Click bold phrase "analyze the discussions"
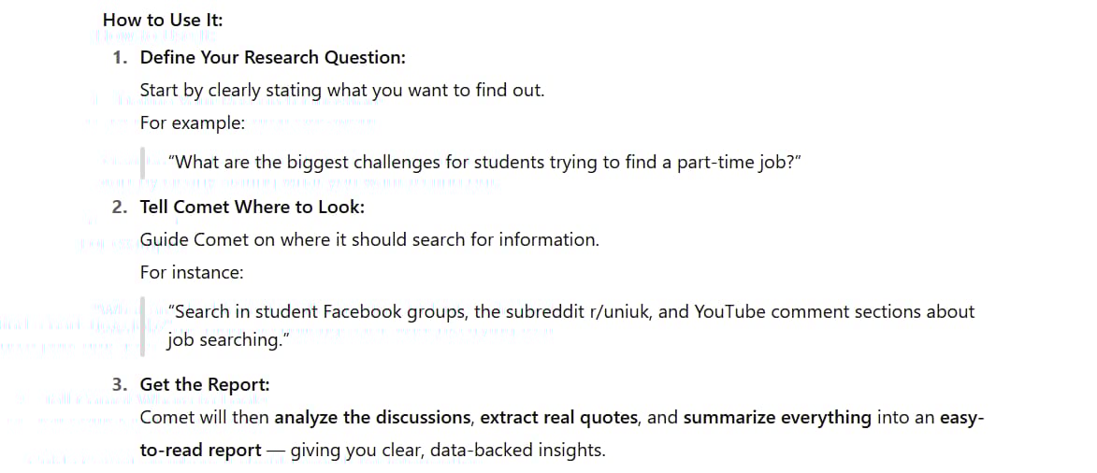The image size is (1097, 473). [372, 419]
